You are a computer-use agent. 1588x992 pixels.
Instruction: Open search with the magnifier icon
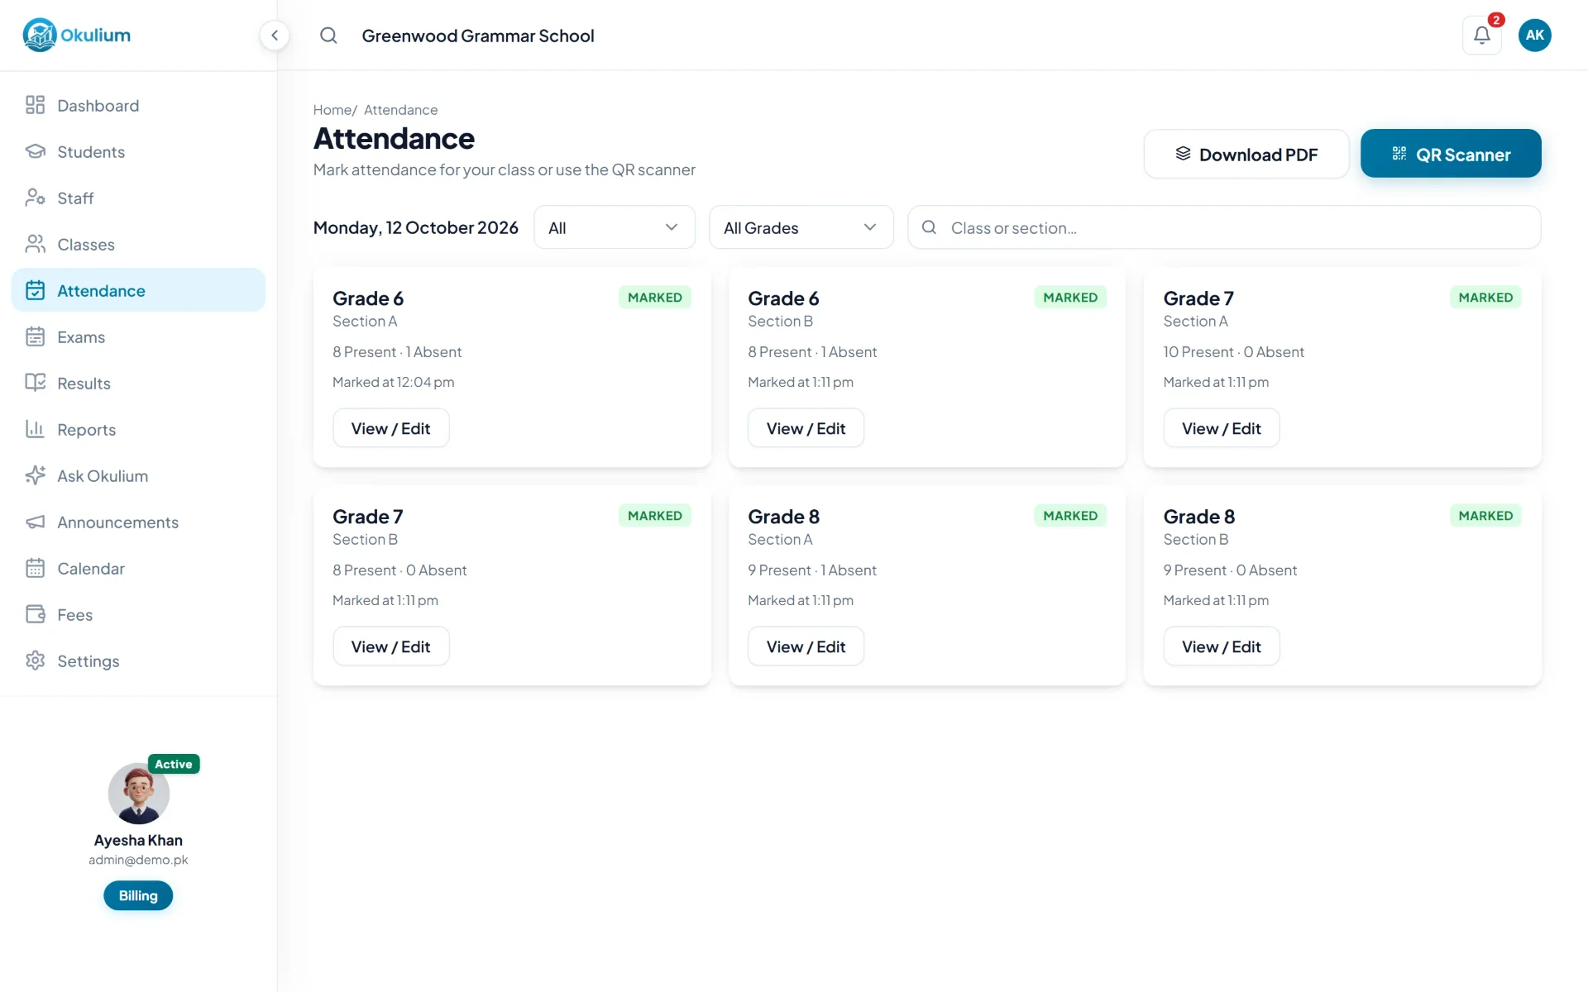tap(328, 36)
